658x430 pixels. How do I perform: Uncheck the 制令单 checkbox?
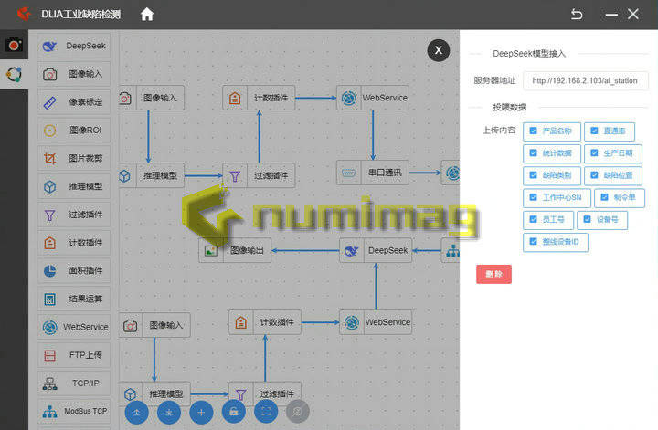604,197
